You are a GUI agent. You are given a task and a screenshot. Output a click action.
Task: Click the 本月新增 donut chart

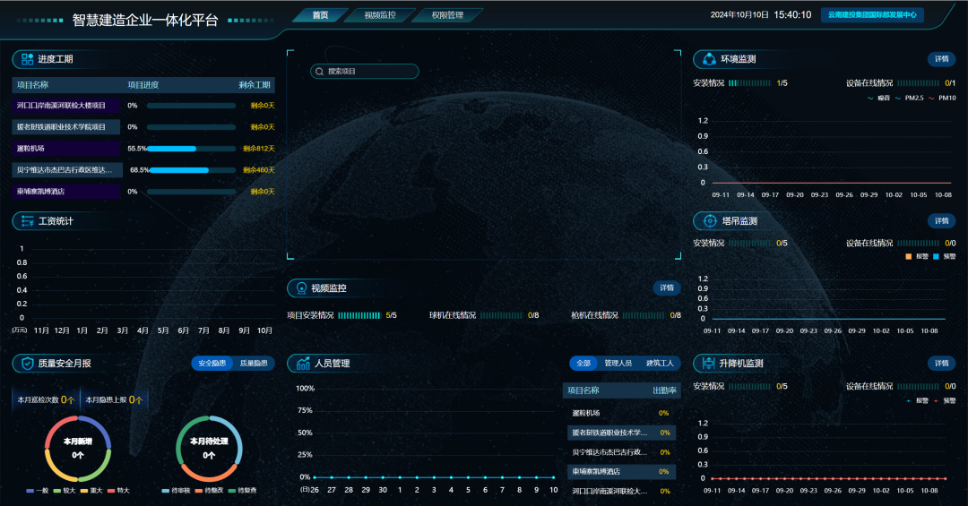coord(78,449)
